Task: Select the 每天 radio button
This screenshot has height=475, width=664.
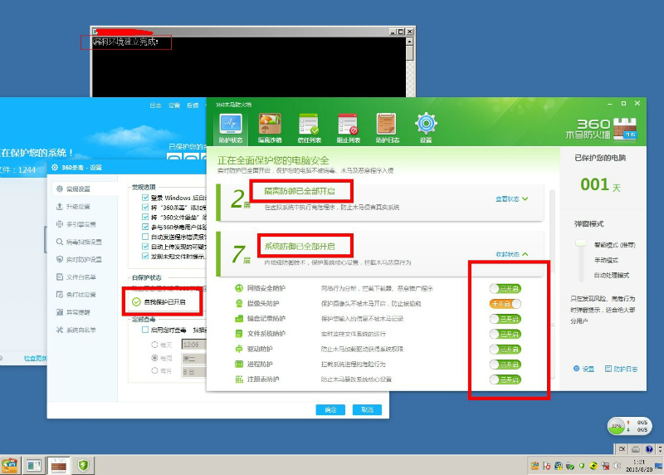Action: tap(154, 345)
